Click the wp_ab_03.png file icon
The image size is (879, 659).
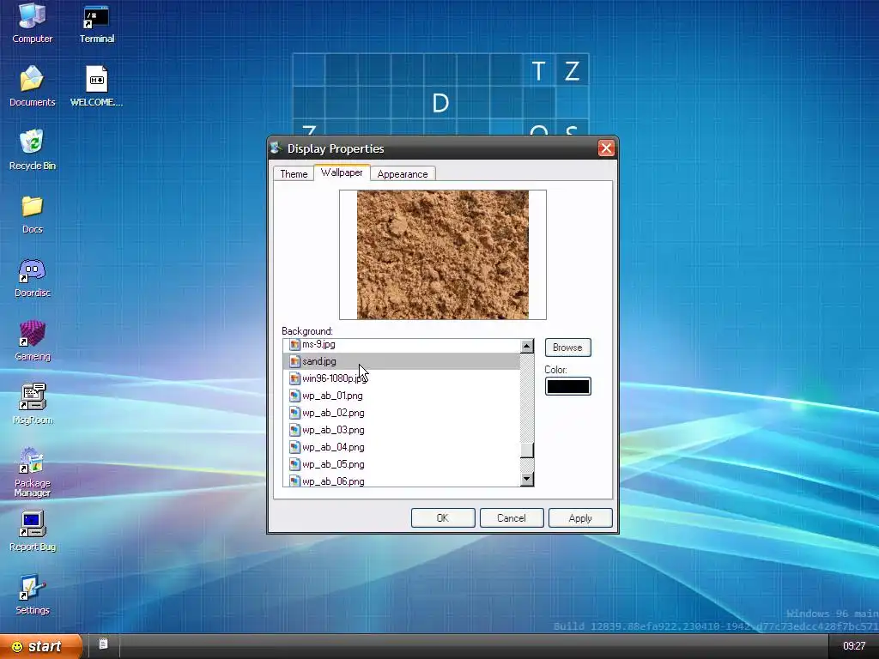tap(294, 430)
